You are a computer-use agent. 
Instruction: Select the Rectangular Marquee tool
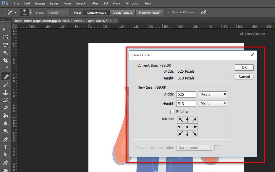pyautogui.click(x=6, y=37)
